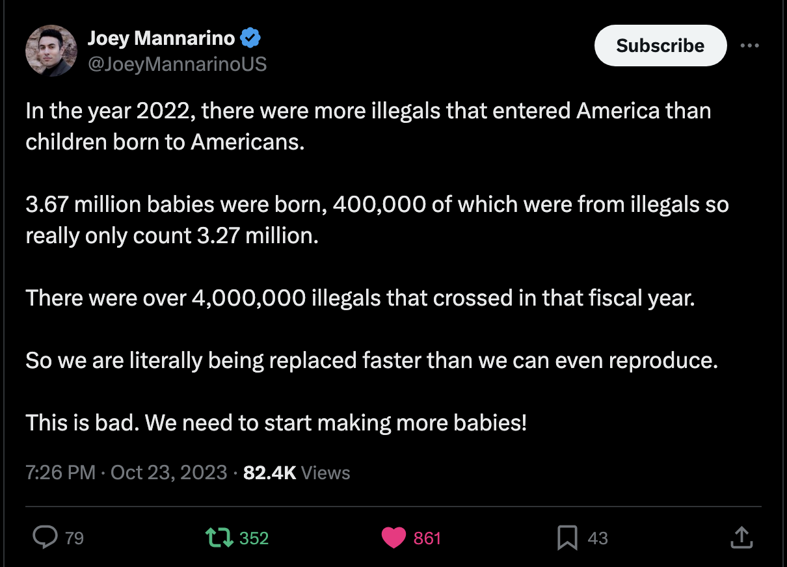The width and height of the screenshot is (787, 567).
Task: Bookmark the post with the bookmark icon
Action: click(x=567, y=537)
